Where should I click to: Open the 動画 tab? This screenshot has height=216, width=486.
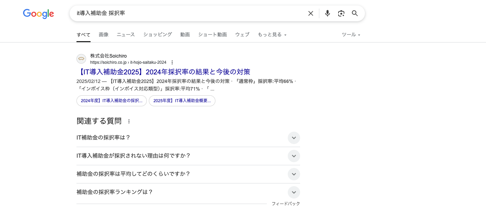(x=185, y=35)
